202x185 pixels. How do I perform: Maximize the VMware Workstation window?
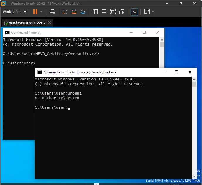coord(181,3)
